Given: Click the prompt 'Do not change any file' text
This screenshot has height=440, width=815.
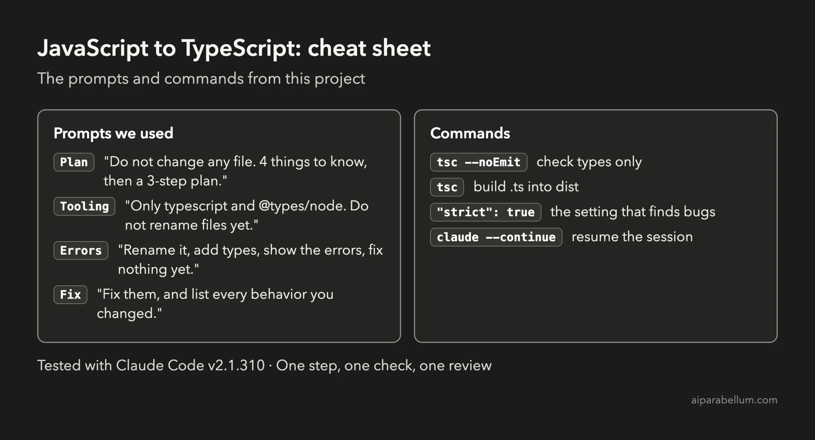Looking at the screenshot, I should 235,171.
